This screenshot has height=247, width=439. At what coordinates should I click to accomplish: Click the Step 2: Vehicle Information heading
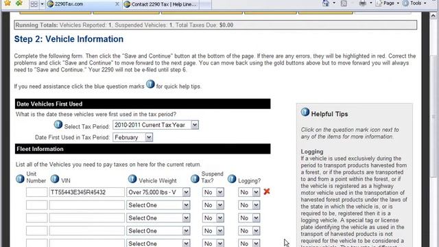click(69, 39)
